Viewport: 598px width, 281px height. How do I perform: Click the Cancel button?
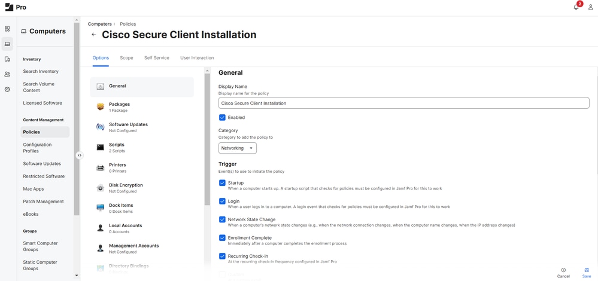pyautogui.click(x=563, y=273)
